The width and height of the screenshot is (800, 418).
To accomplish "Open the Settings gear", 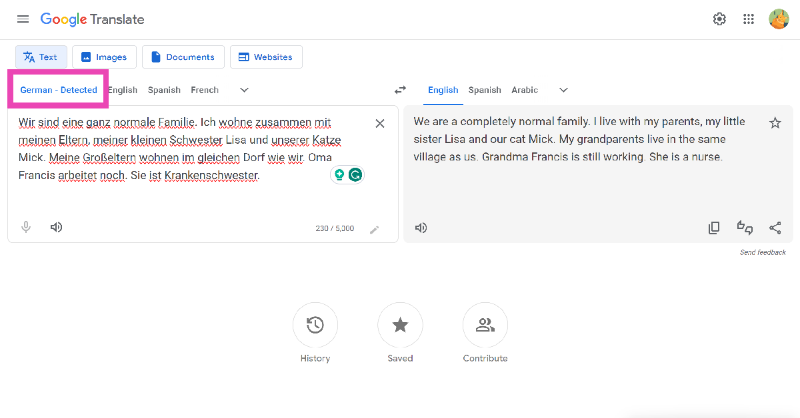I will point(719,19).
